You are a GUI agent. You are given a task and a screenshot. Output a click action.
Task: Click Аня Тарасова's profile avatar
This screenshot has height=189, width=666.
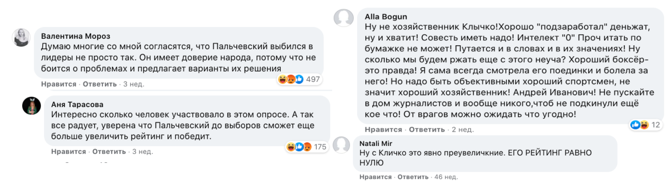click(31, 106)
